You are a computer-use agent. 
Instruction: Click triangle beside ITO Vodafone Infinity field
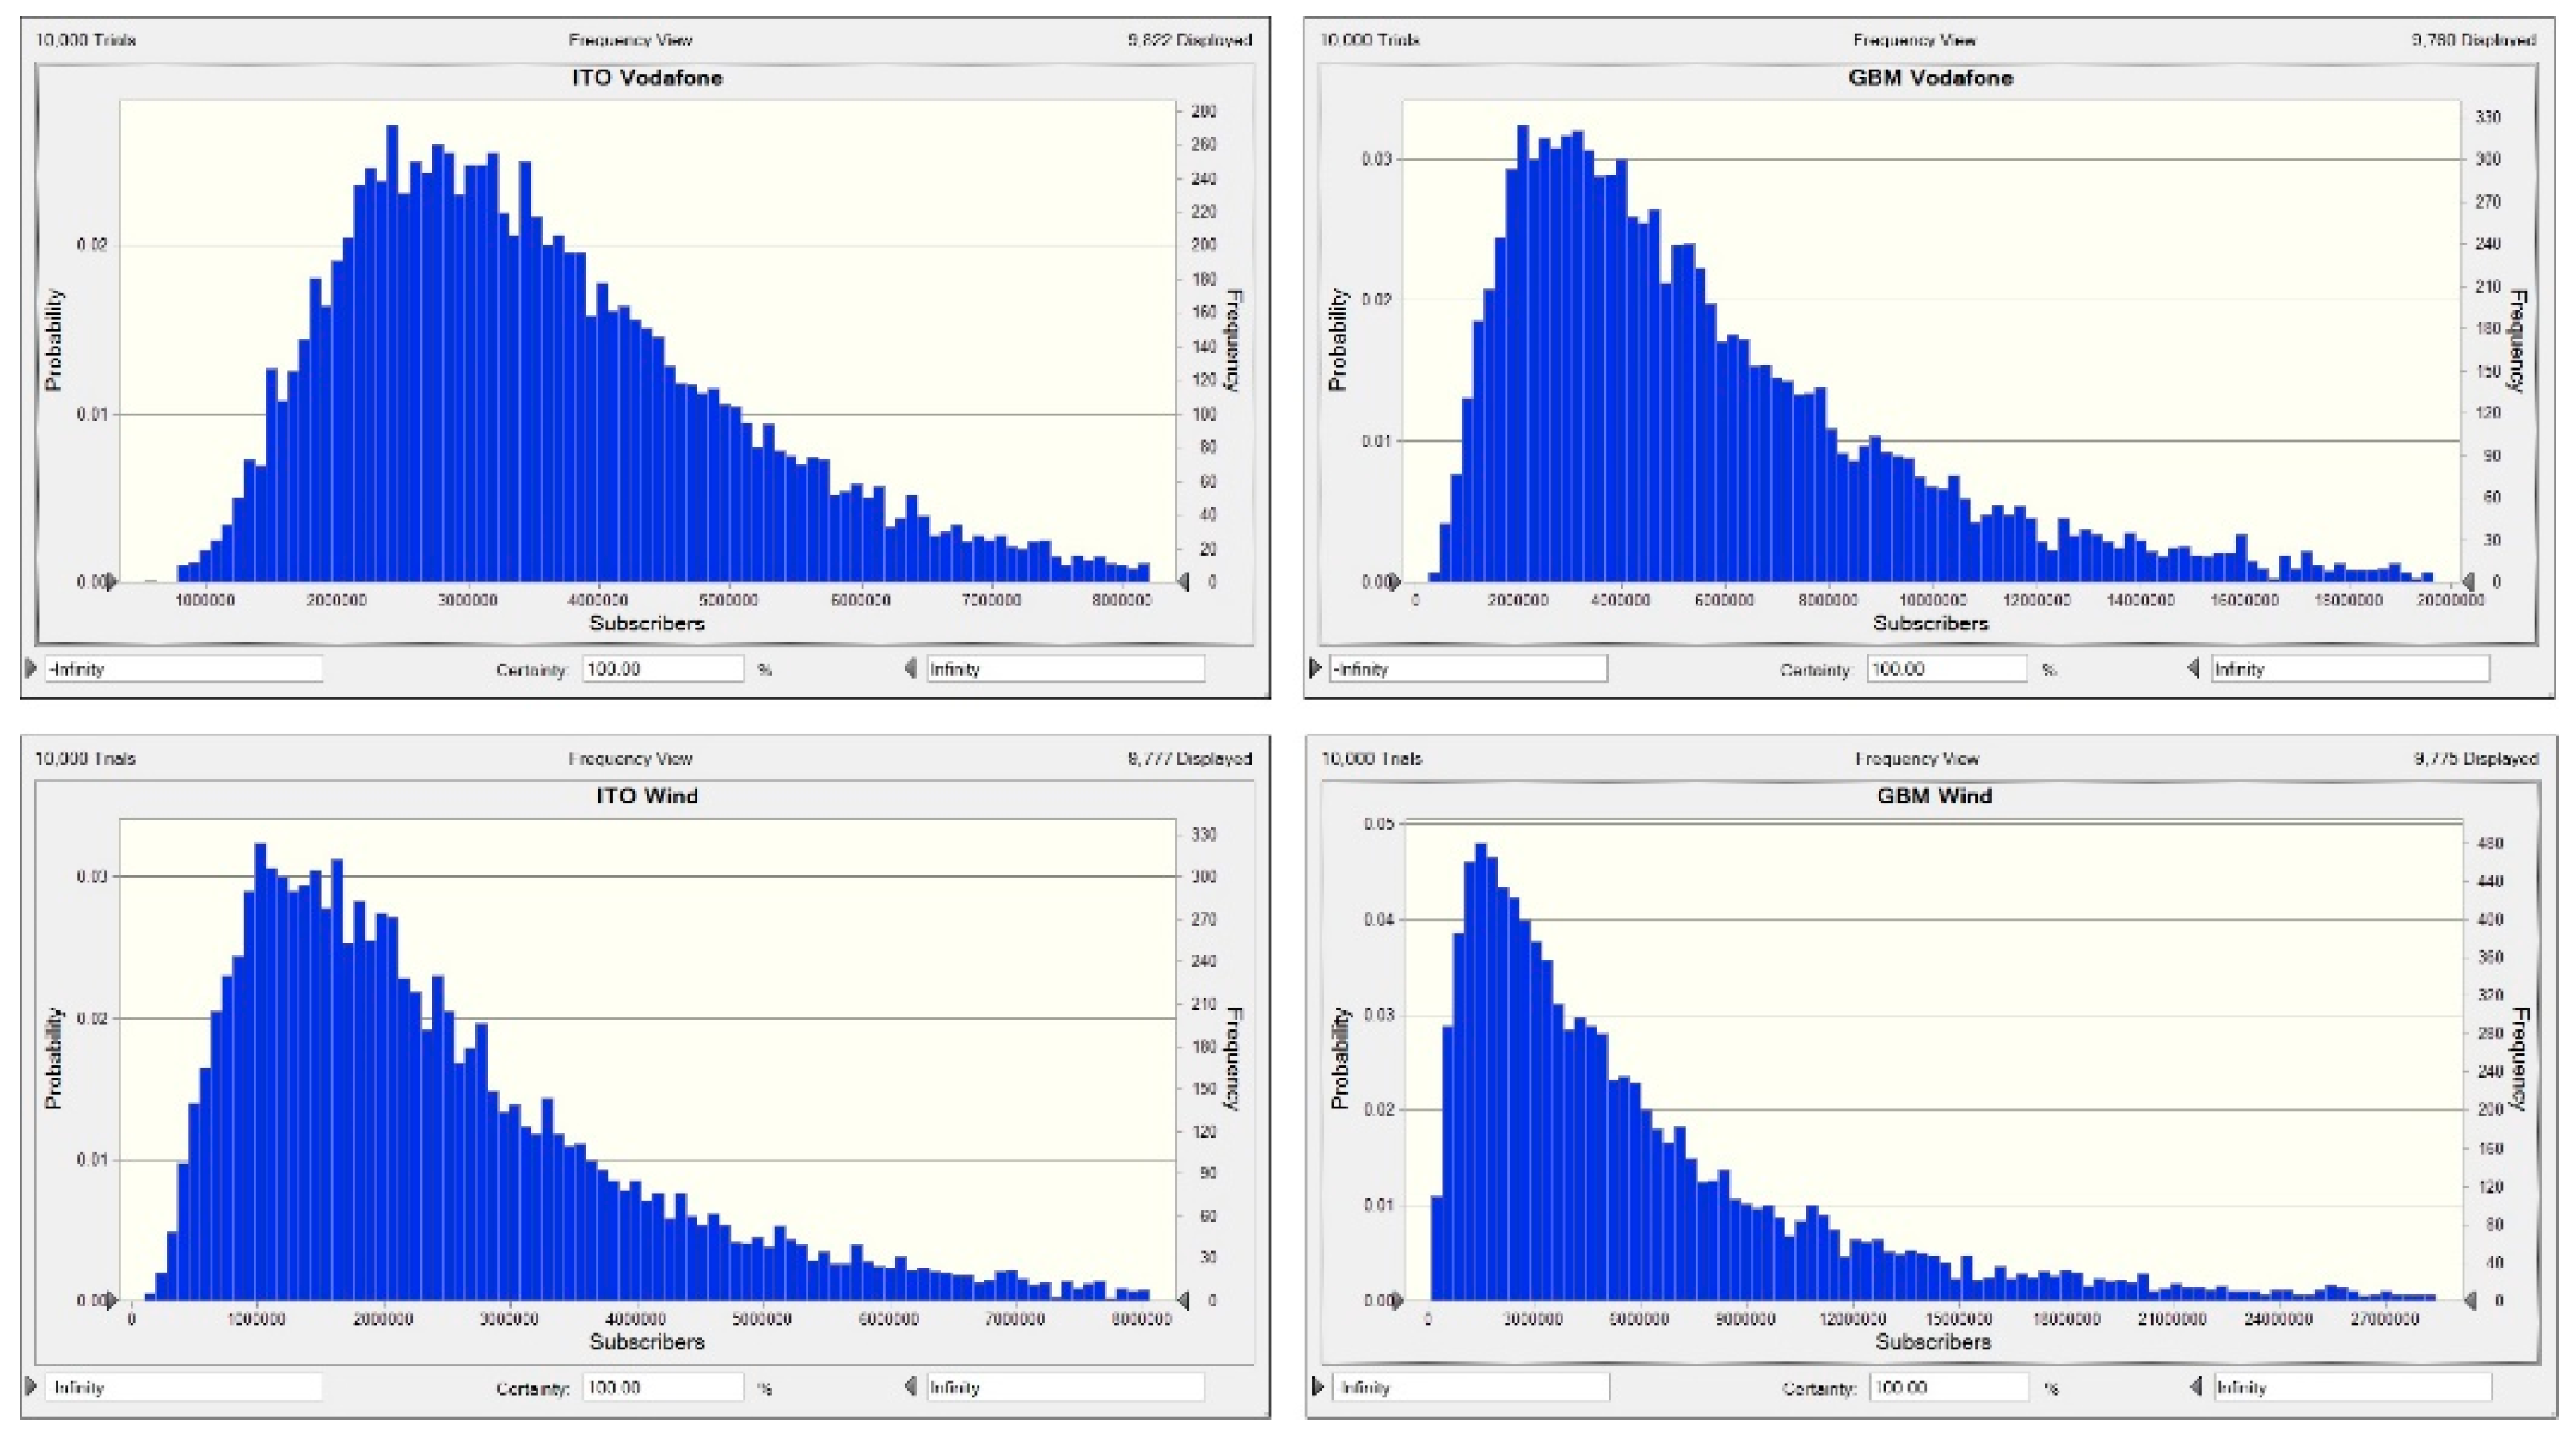[x=910, y=668]
